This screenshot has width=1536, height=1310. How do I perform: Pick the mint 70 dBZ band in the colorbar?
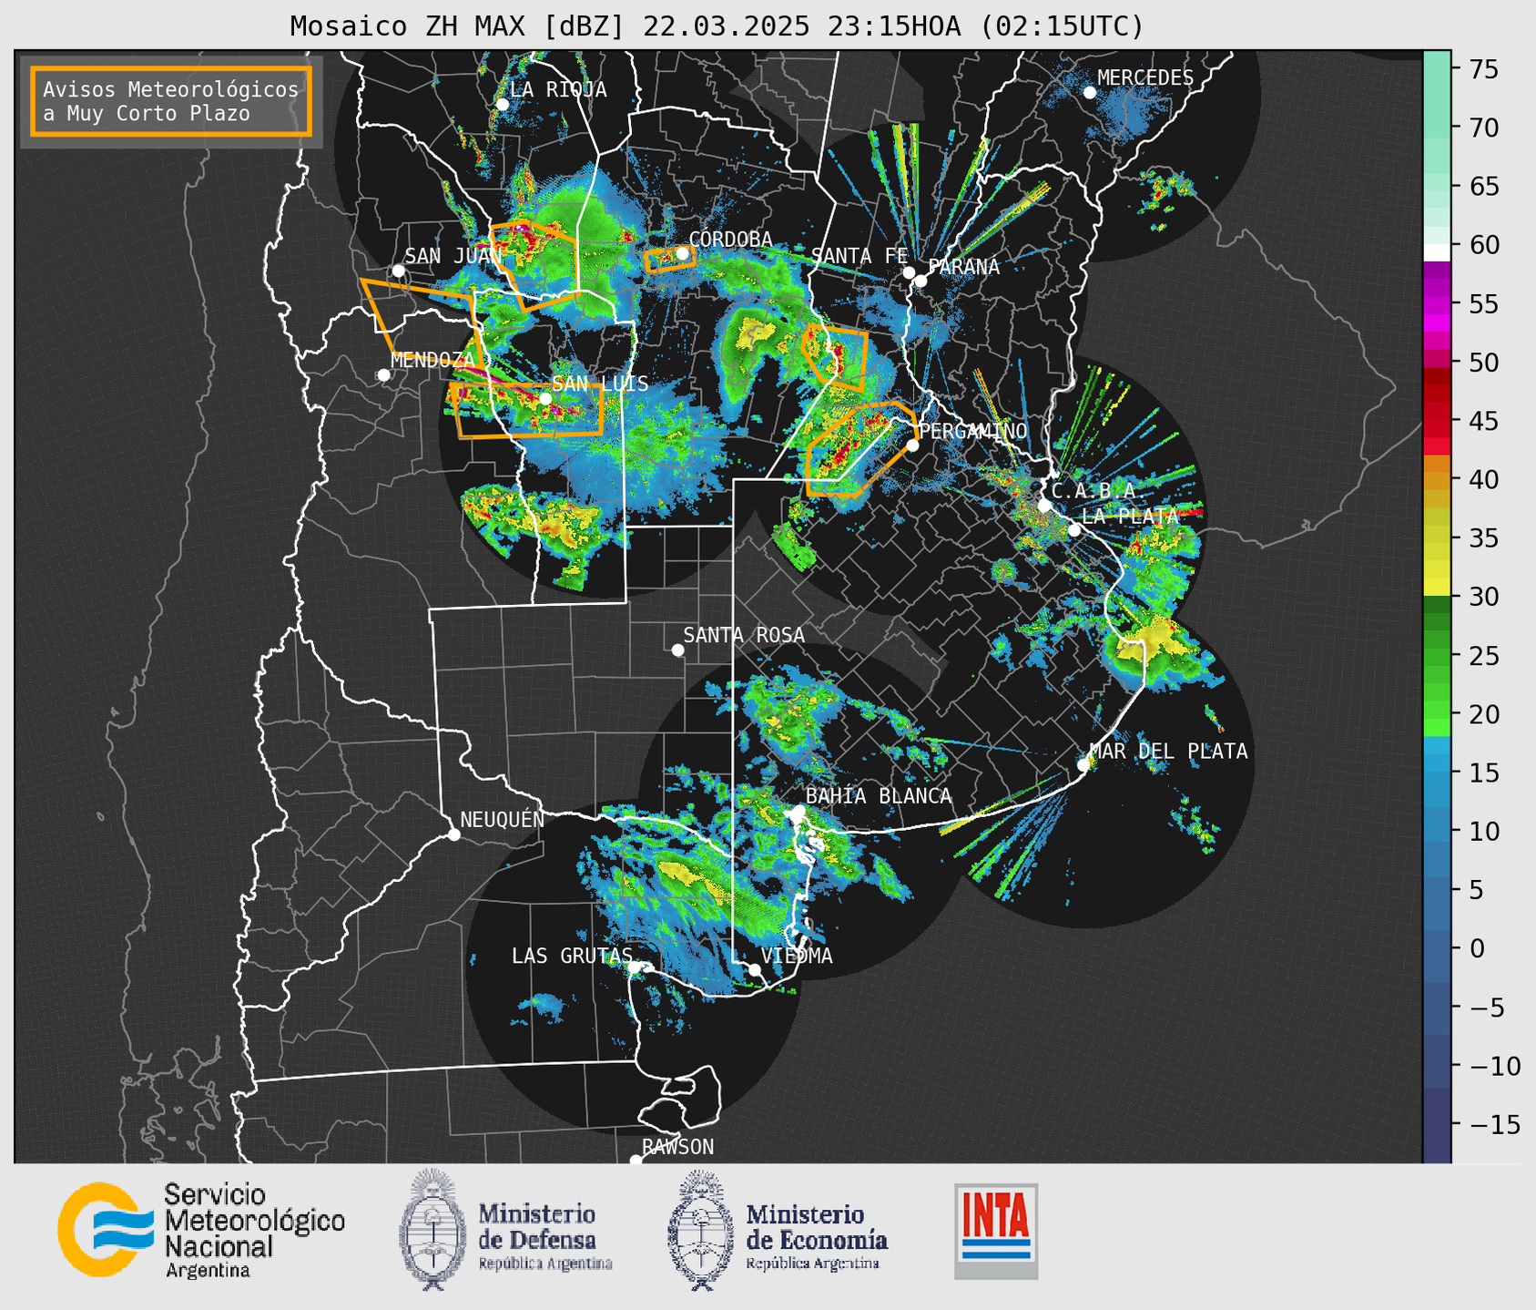(x=1437, y=128)
